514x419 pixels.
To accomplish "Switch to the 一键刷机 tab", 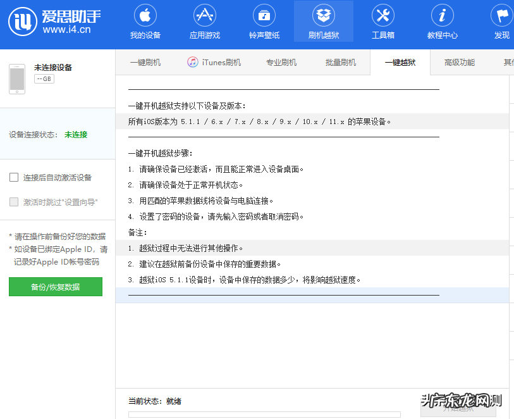I will 145,62.
